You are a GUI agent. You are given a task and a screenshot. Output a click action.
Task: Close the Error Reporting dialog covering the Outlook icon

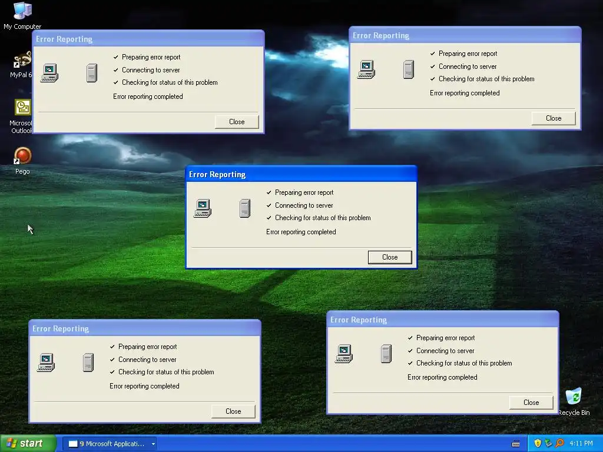[237, 122]
